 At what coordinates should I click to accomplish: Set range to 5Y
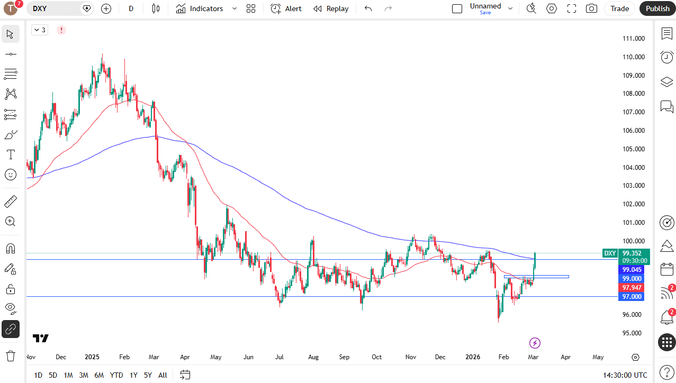pyautogui.click(x=148, y=375)
